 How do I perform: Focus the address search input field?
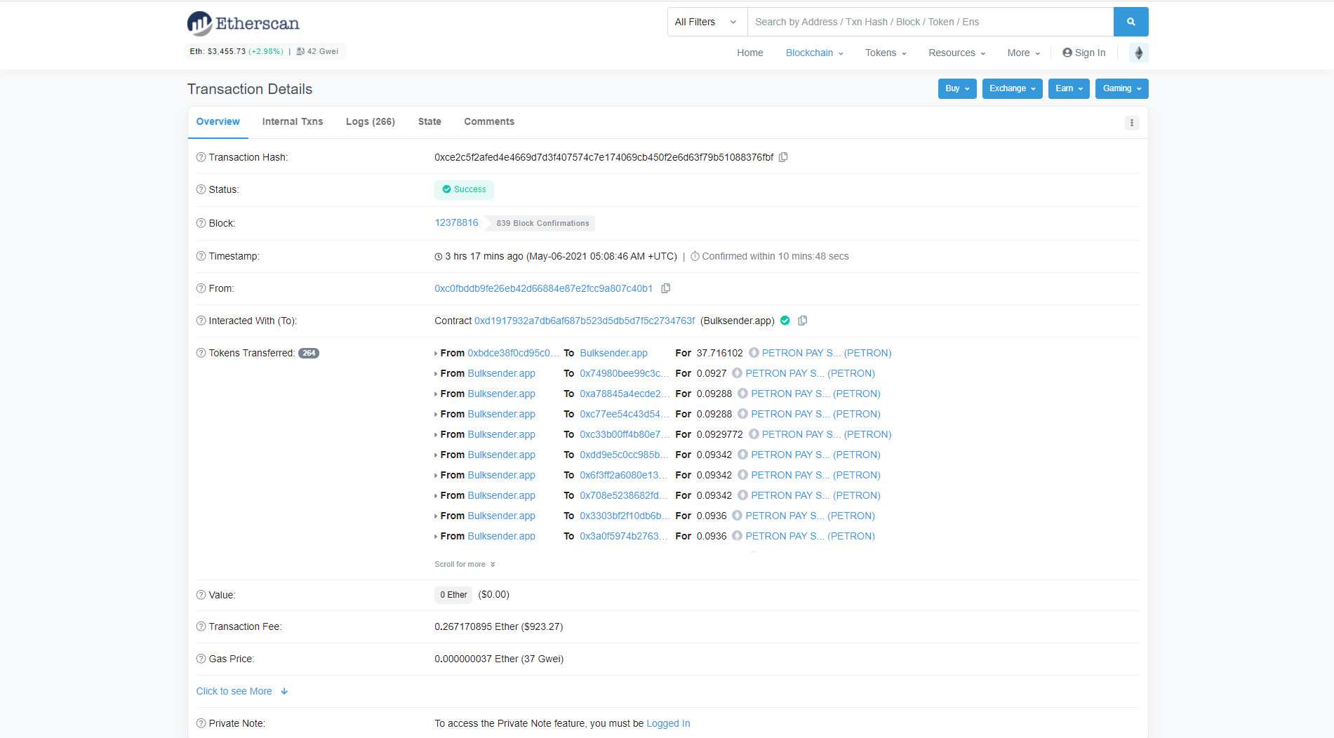(x=930, y=22)
